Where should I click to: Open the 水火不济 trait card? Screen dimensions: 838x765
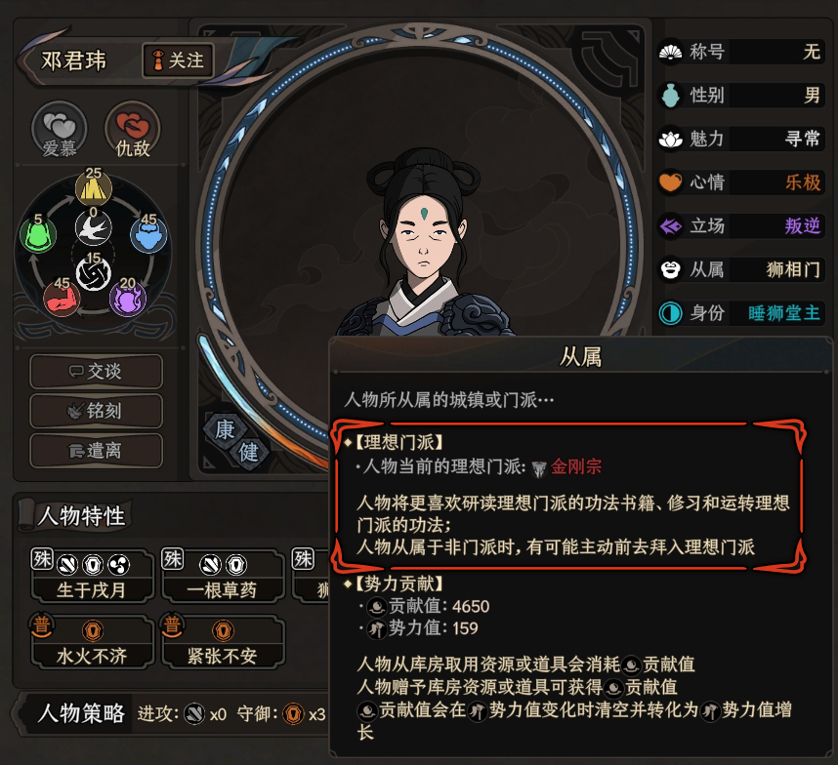coord(92,642)
